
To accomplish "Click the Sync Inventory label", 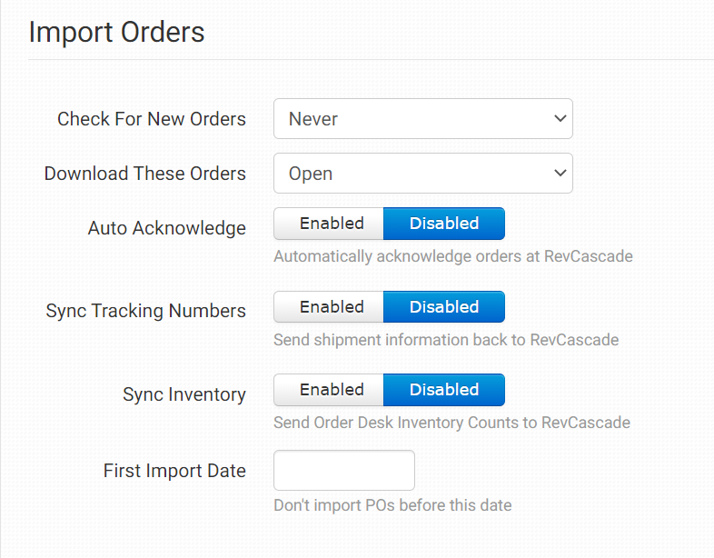I will 184,394.
